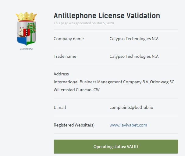Click the Company name label
Image resolution: width=185 pixels, height=156 pixels.
(69, 39)
